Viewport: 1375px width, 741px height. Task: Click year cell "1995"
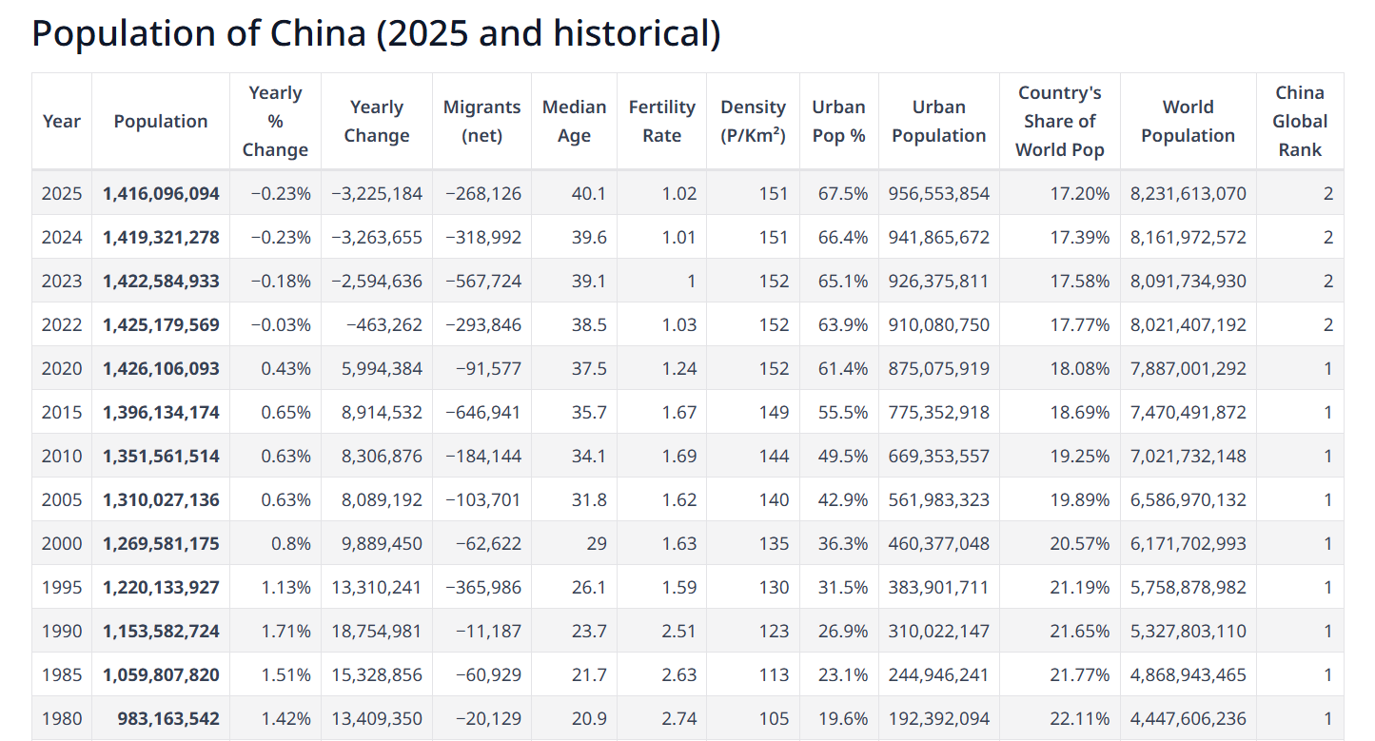click(x=62, y=588)
